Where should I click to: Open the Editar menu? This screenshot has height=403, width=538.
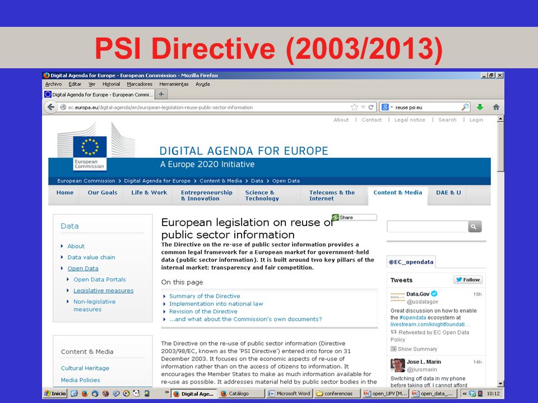tap(75, 84)
